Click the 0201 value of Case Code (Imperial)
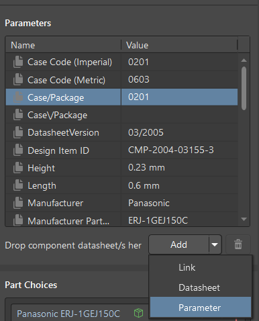The image size is (259, 321). (179, 62)
